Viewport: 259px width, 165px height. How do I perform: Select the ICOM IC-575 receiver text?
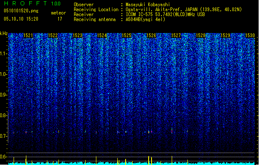tap(165, 14)
